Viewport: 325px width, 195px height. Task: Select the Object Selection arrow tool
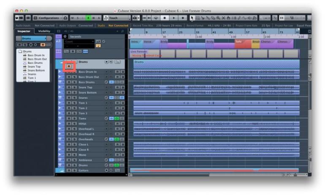192,18
